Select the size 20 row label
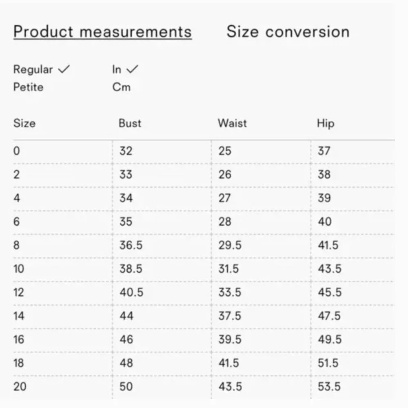The image size is (408, 408). (x=20, y=386)
